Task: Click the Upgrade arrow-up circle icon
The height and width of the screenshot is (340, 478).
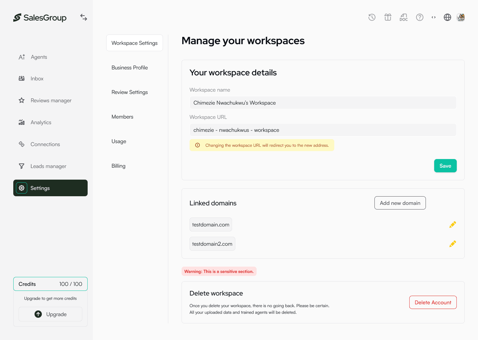Action: [38, 314]
